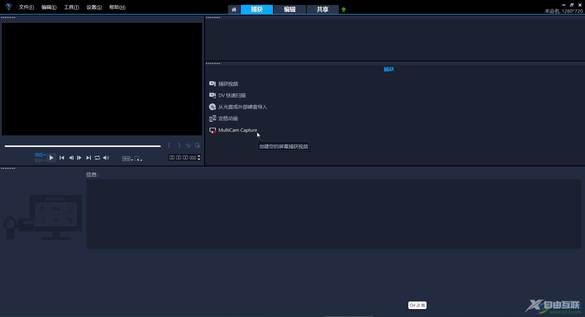This screenshot has height=317, width=585.
Task: Click the green upgrade arrow icon
Action: pos(344,10)
